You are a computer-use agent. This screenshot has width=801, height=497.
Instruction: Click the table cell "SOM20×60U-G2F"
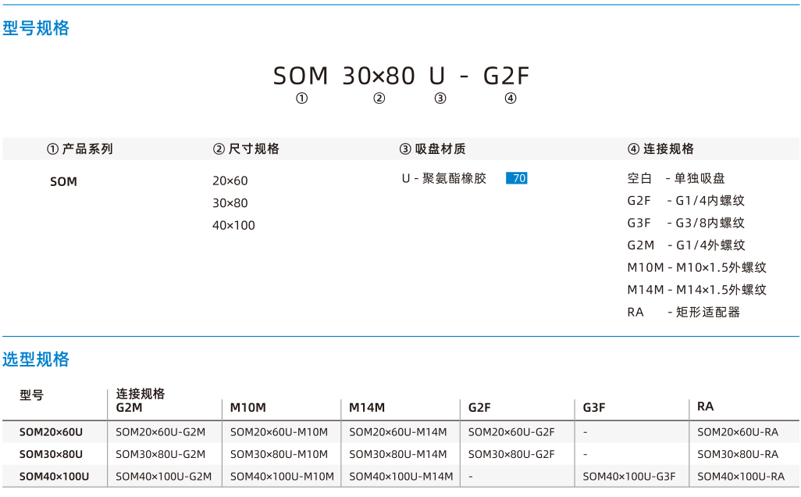511,432
